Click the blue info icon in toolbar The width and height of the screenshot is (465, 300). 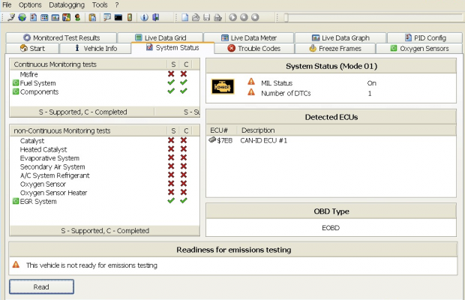[144, 17]
